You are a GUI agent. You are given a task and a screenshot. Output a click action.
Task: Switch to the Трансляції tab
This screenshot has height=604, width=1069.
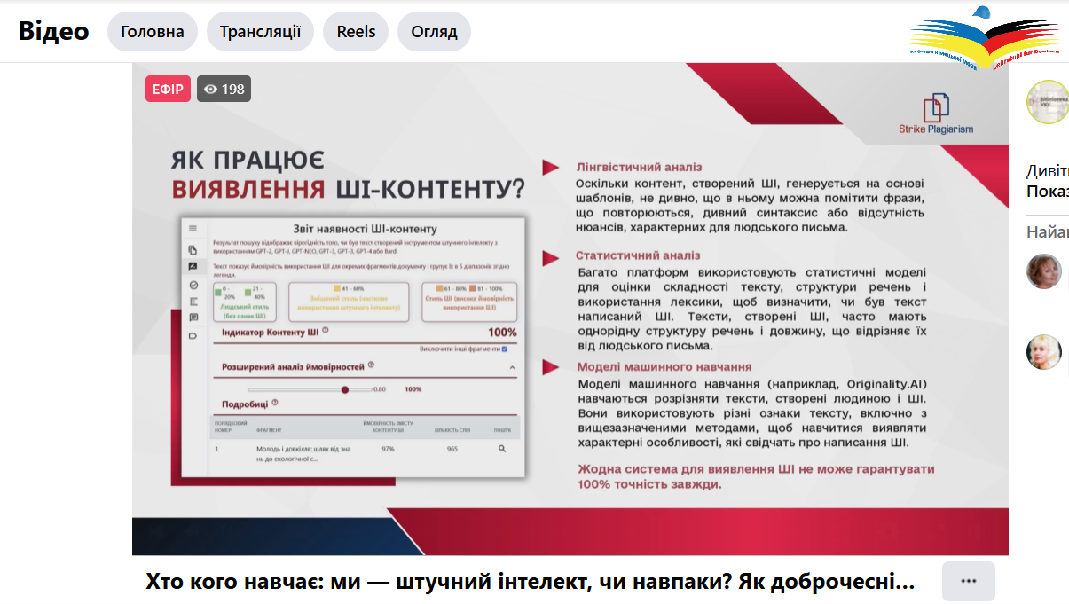pos(260,32)
